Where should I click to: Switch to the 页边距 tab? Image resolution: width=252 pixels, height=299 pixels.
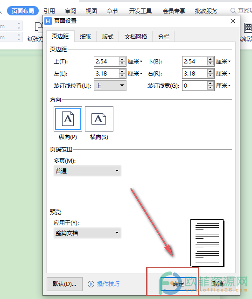coord(60,36)
